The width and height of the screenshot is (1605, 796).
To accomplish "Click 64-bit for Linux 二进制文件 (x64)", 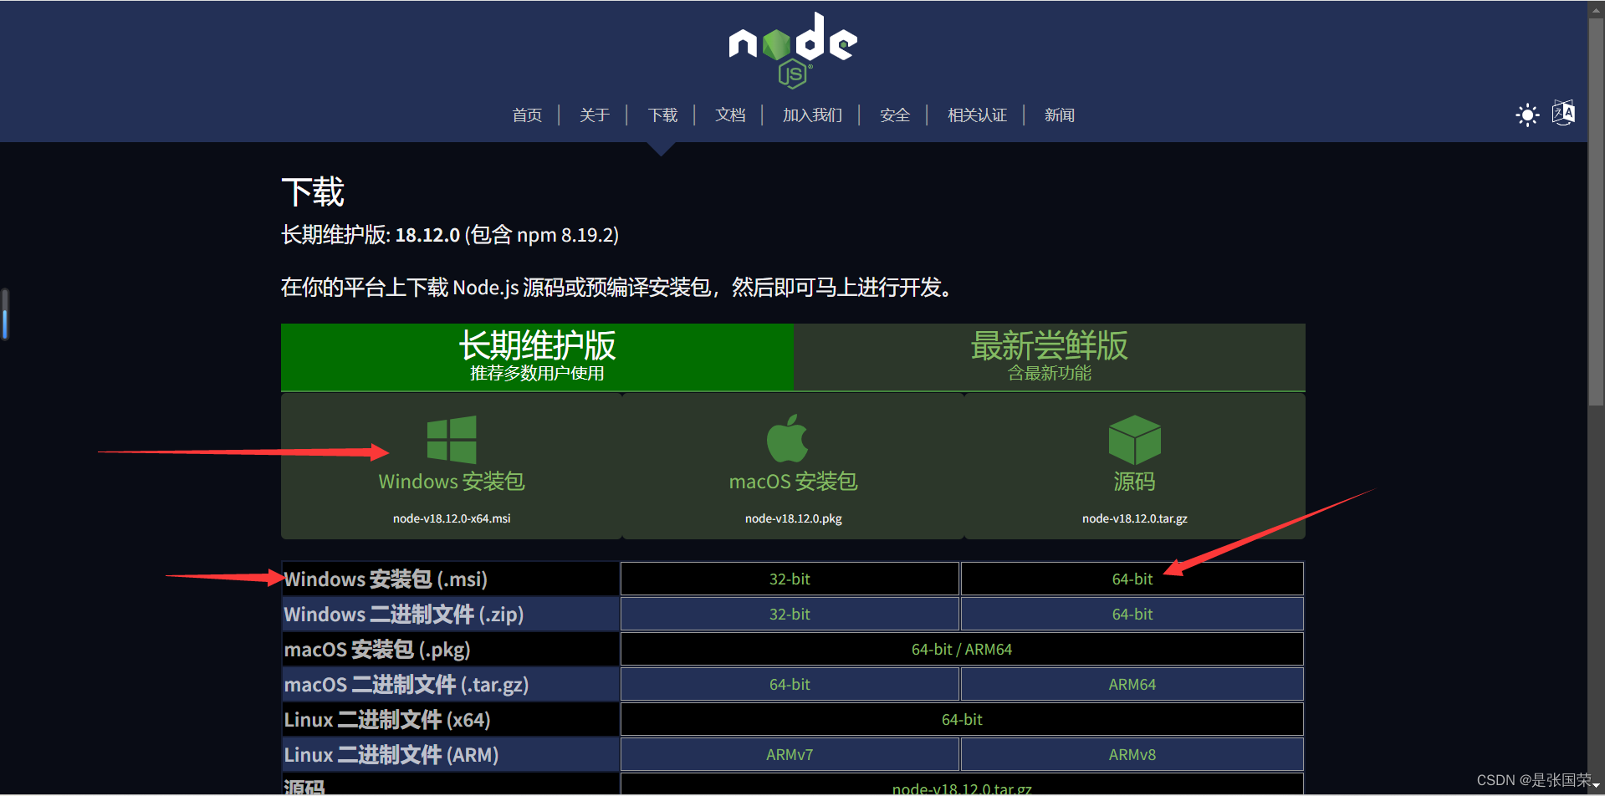I will pos(962,719).
